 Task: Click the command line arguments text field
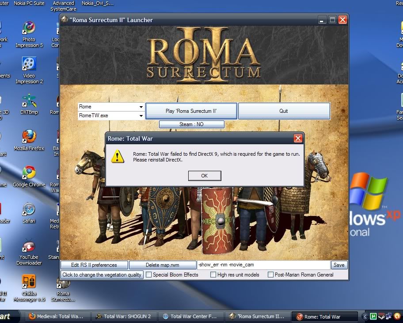(263, 265)
